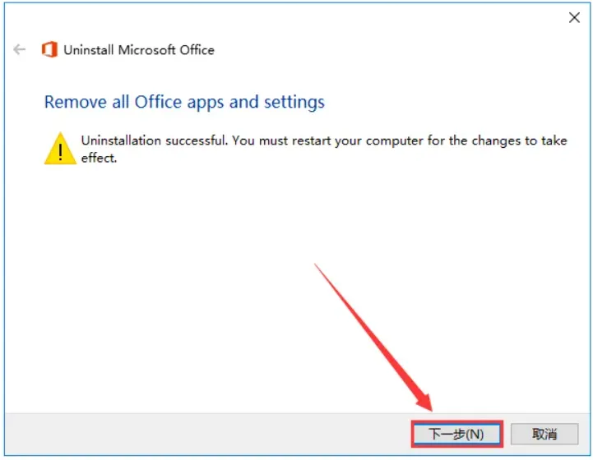Select the "Remove all Office apps and settings" heading
The width and height of the screenshot is (593, 460).
point(184,103)
